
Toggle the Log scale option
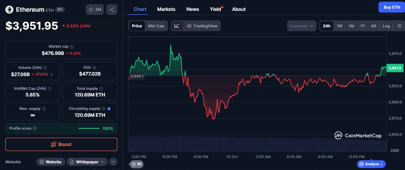point(386,26)
